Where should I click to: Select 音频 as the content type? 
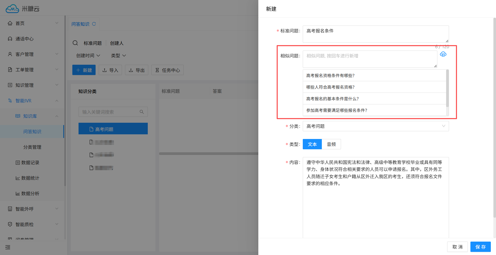pos(331,144)
